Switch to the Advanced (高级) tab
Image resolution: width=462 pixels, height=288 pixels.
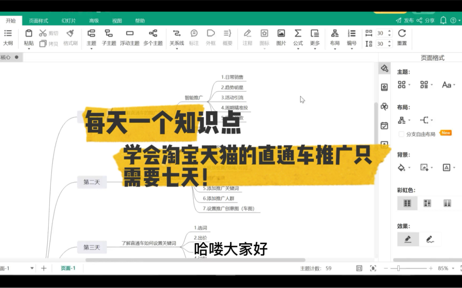(94, 21)
